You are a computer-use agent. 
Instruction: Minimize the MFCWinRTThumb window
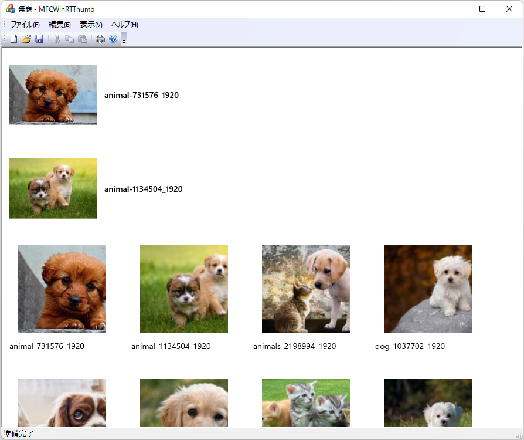pyautogui.click(x=456, y=9)
